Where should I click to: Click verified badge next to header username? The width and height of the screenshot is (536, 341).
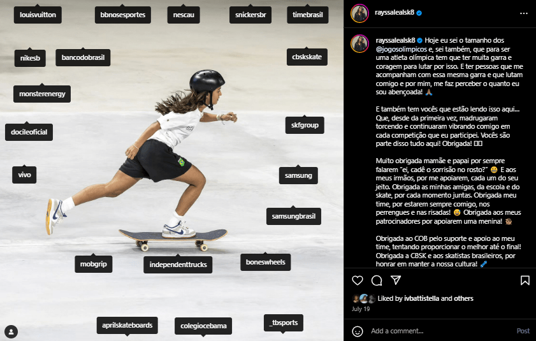(x=419, y=13)
